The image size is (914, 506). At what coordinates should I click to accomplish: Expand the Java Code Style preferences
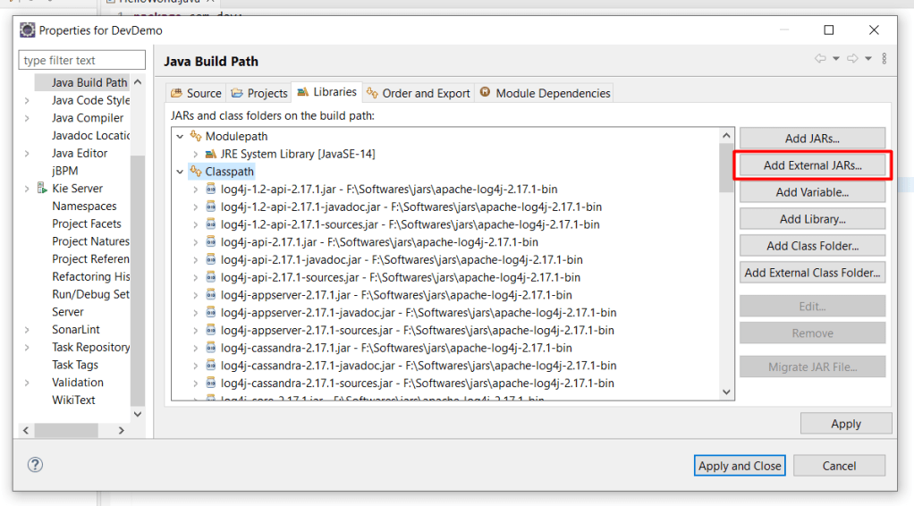[28, 101]
